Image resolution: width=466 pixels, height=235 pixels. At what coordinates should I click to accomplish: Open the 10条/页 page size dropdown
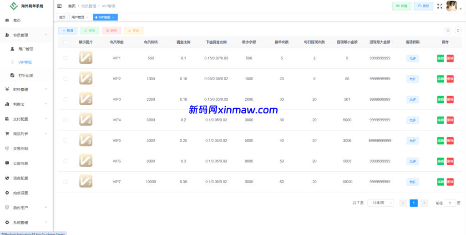tap(381, 203)
